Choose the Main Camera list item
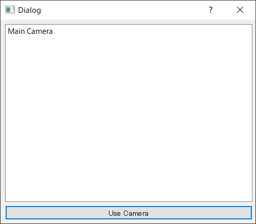Image resolution: width=256 pixels, height=224 pixels. click(30, 31)
